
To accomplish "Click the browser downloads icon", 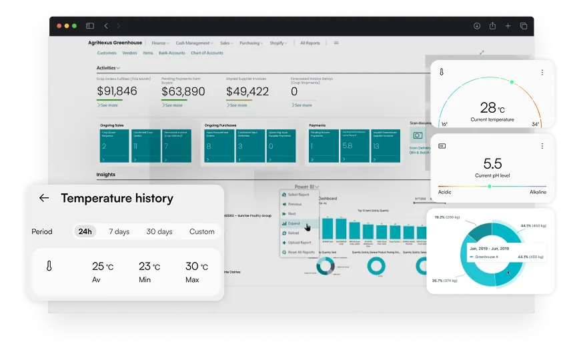I will point(477,26).
